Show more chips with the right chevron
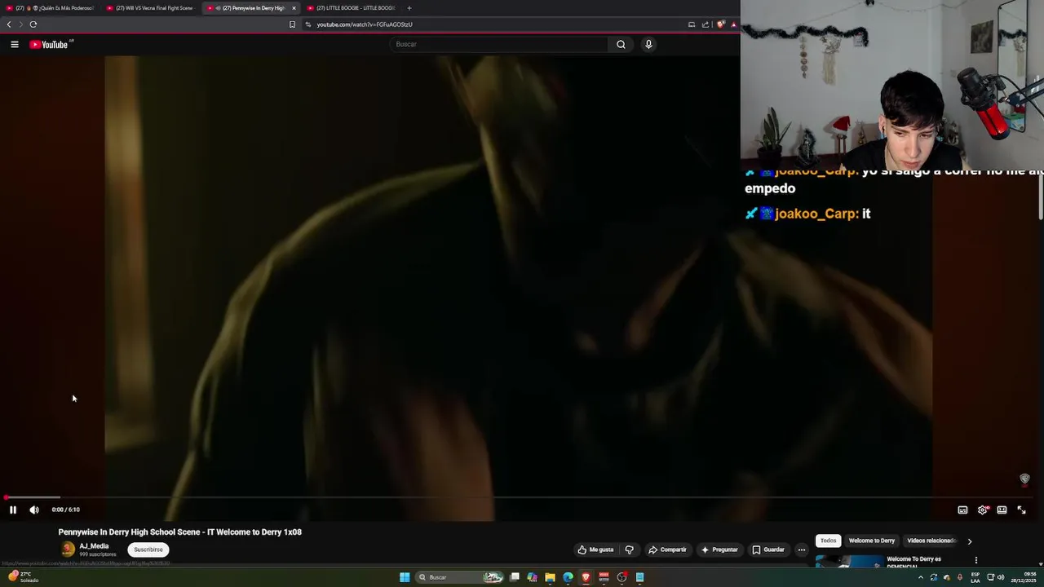1044x587 pixels. tap(969, 541)
